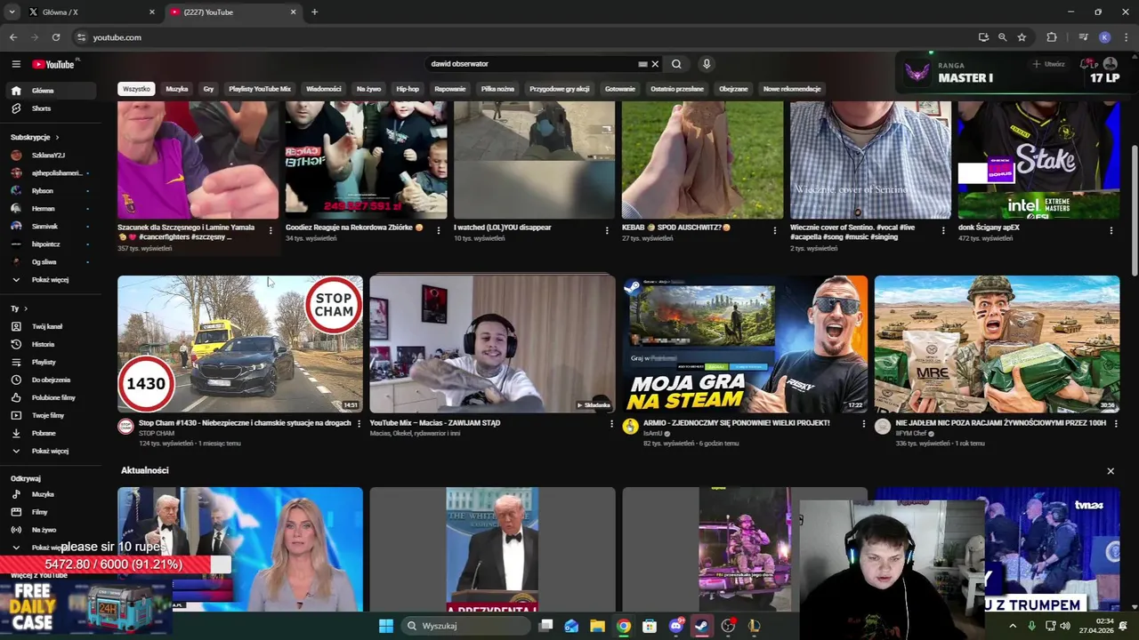Open Muzyka under Odkrywaj section
This screenshot has height=640, width=1139.
(43, 494)
